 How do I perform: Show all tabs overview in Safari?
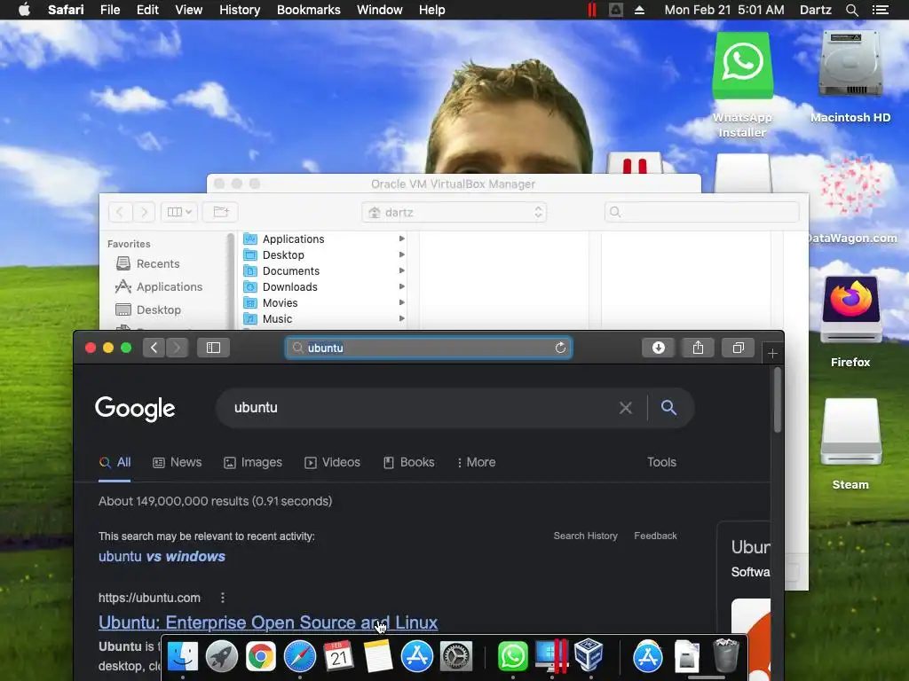point(738,348)
